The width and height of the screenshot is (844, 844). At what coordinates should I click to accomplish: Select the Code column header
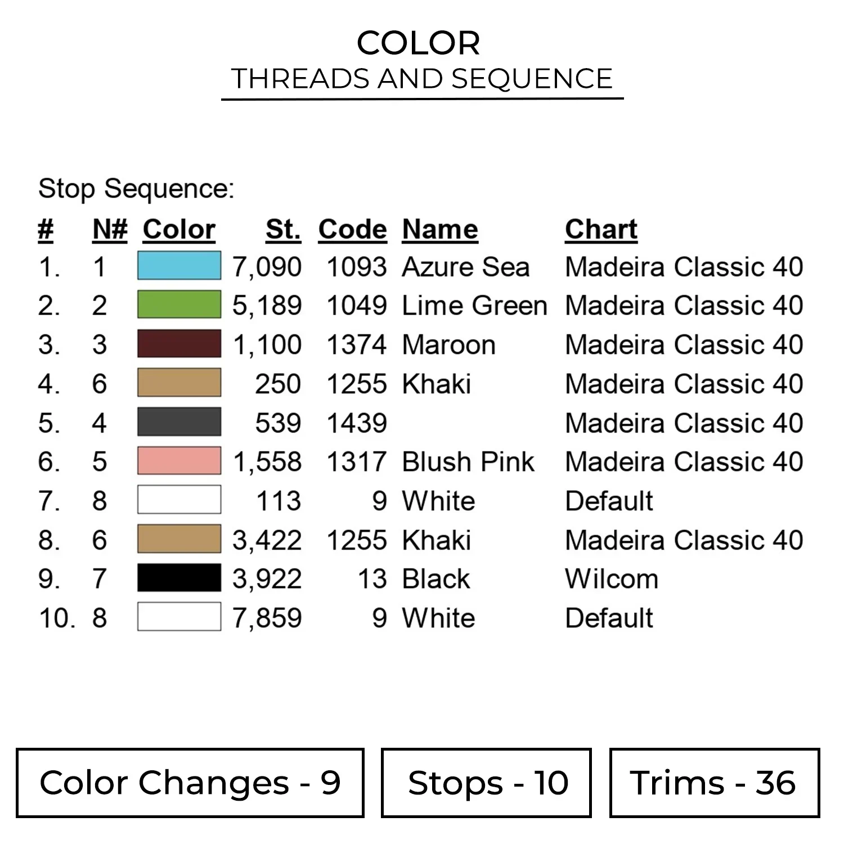[x=353, y=230]
